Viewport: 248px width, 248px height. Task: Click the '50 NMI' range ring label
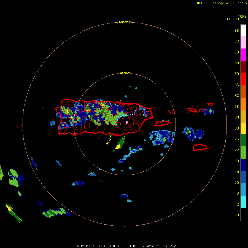coord(125,73)
